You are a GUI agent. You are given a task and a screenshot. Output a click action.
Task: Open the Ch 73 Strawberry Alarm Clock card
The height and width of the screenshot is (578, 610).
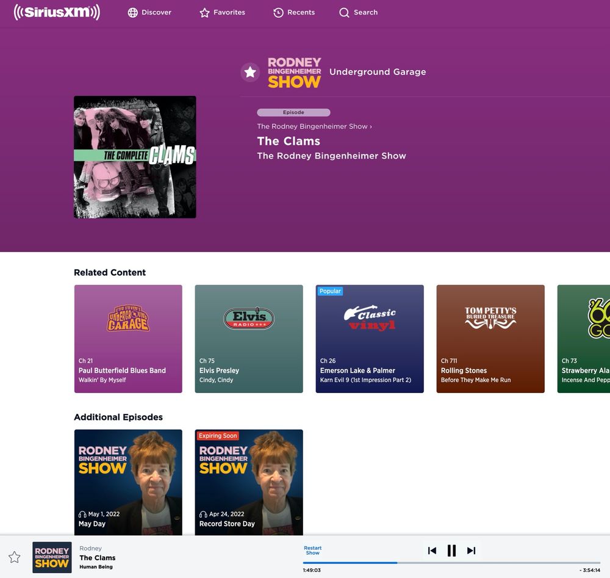[x=584, y=339]
